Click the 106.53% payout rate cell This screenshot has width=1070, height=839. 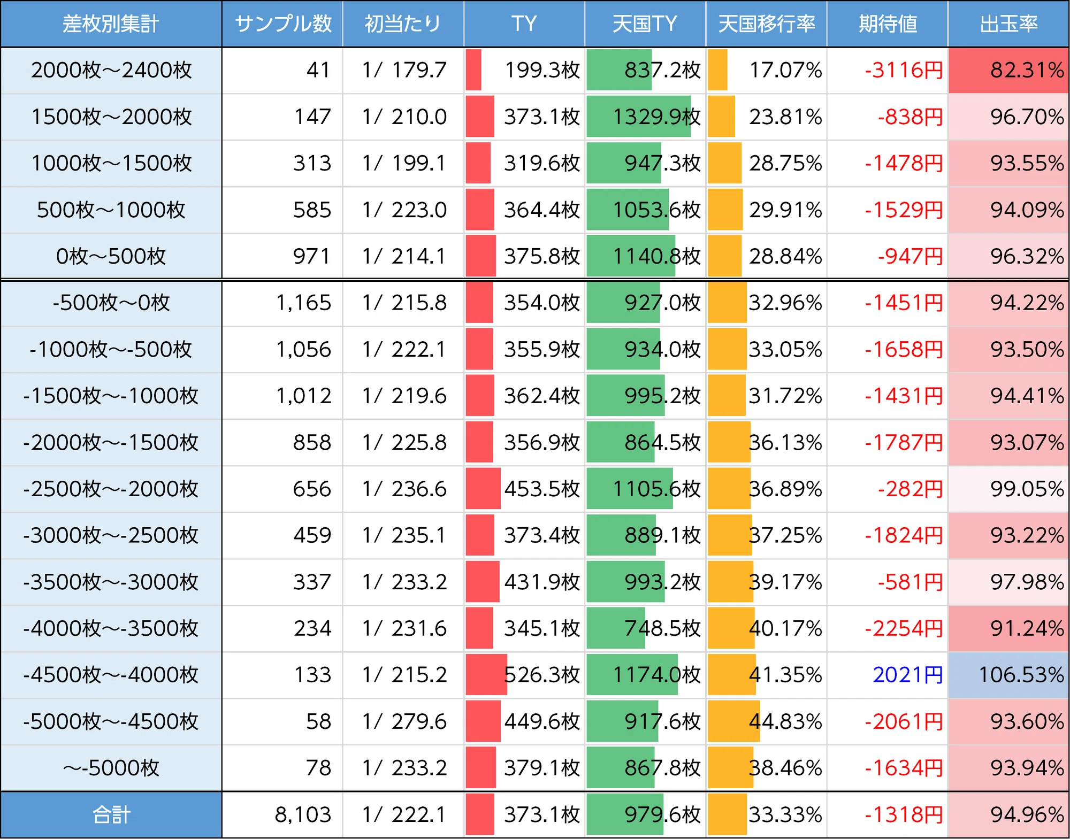(1008, 675)
